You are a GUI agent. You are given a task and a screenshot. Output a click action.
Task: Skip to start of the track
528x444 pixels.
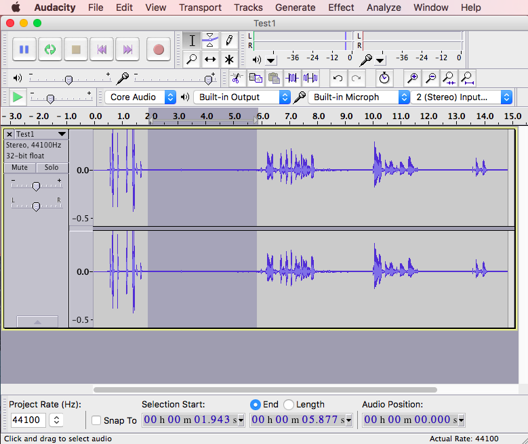click(x=102, y=49)
